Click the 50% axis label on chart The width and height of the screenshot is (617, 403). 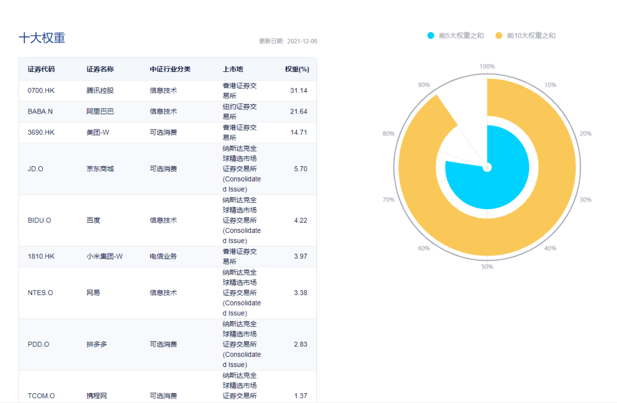[487, 267]
